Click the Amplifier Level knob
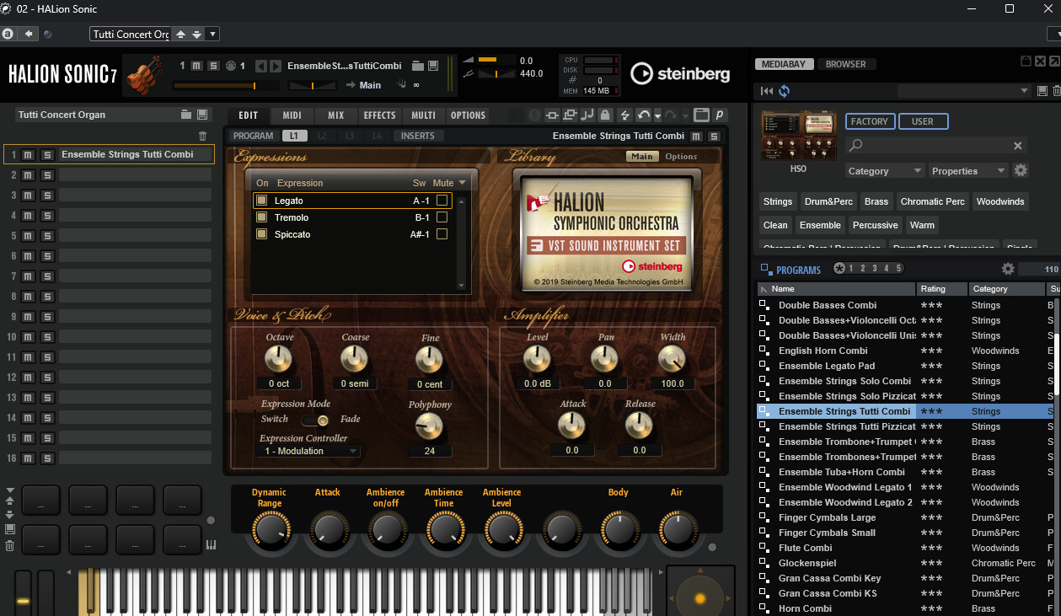This screenshot has height=616, width=1061. 537,360
